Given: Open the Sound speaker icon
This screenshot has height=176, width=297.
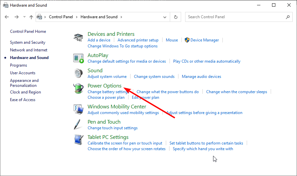Looking at the screenshot, I should tap(78, 73).
